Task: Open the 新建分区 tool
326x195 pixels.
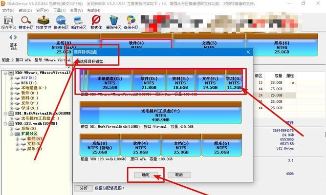Action: 79,22
